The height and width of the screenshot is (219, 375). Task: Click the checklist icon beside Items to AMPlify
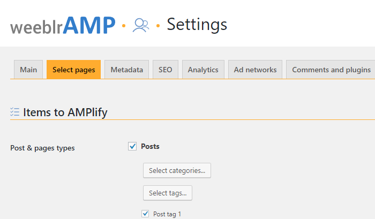[14, 112]
